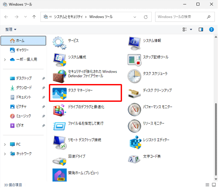218x188 pixels.
Task: Click the search magnifier icon
Action: [x=209, y=17]
